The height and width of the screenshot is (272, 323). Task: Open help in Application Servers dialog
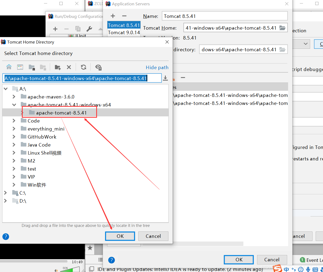coord(112,260)
